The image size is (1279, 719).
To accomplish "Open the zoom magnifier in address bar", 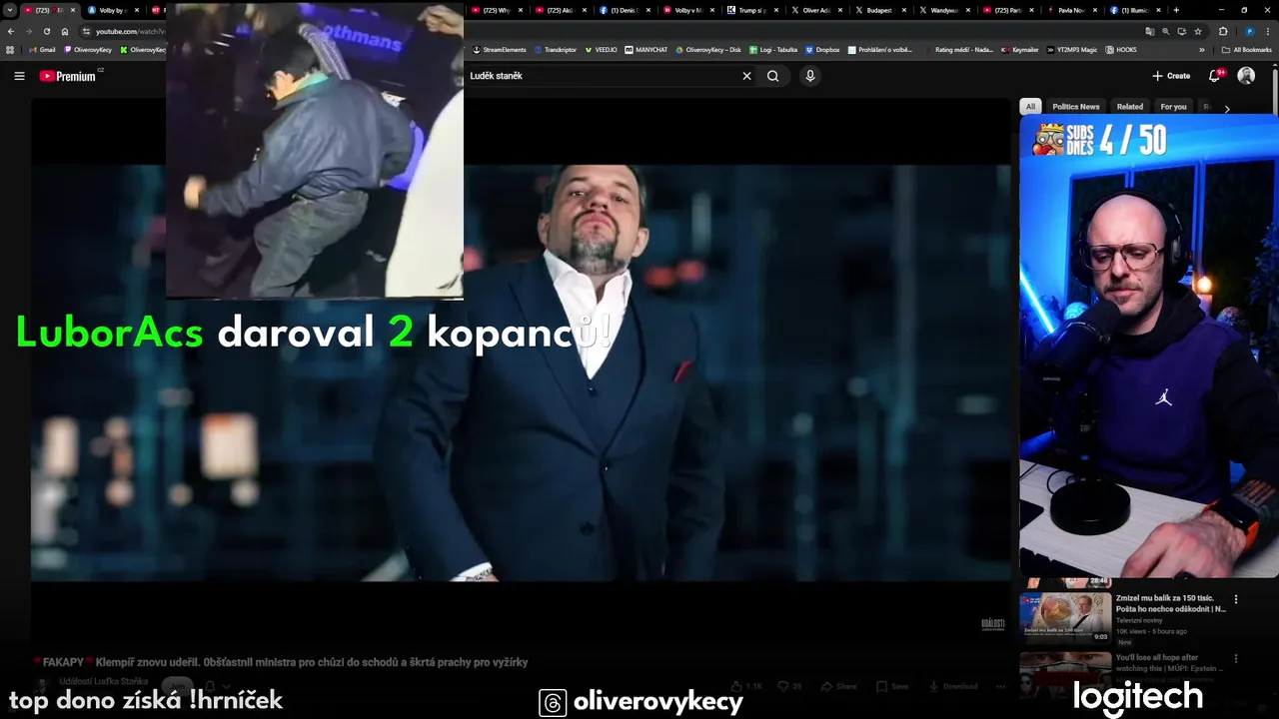I will tap(1165, 31).
